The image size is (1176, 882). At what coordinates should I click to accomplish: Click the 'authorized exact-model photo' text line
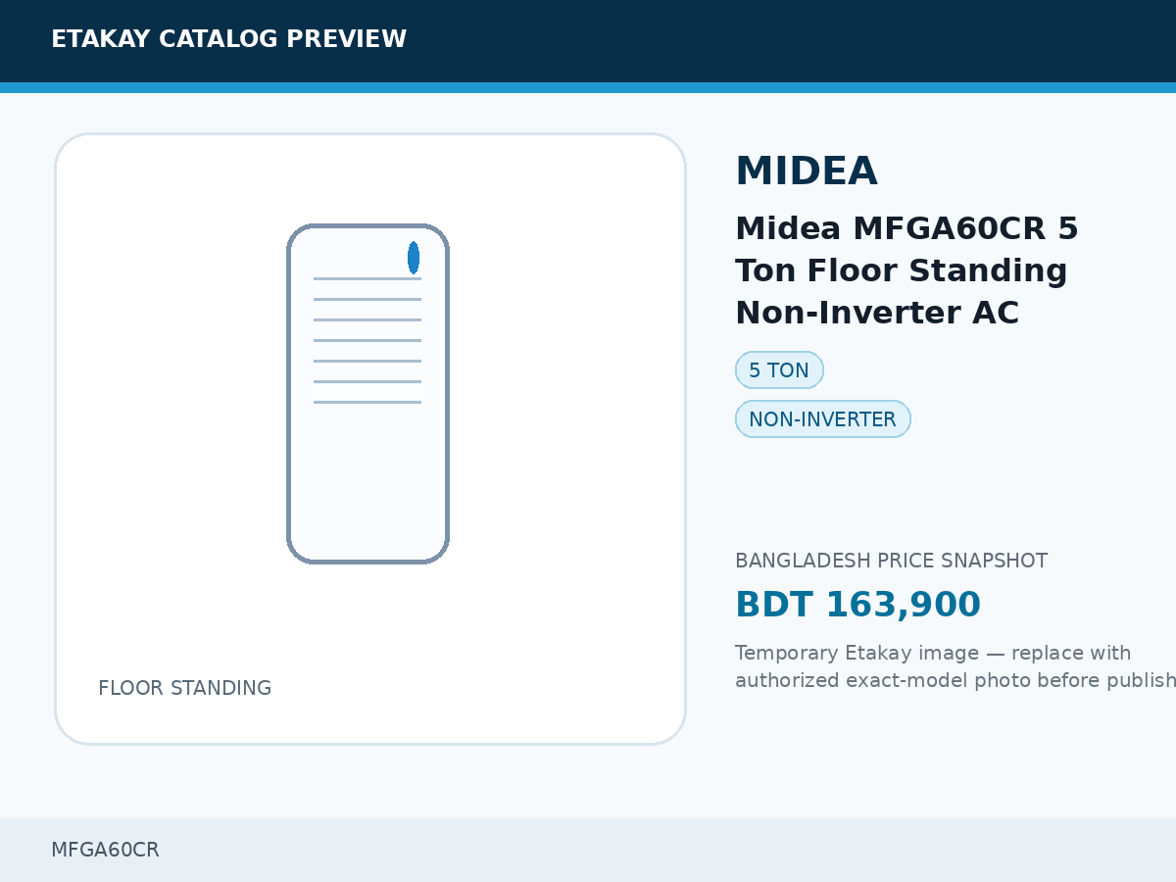click(955, 680)
